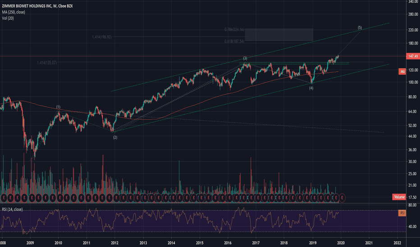Click the 2022 label on the time axis
The image size is (420, 247).
pos(397,243)
